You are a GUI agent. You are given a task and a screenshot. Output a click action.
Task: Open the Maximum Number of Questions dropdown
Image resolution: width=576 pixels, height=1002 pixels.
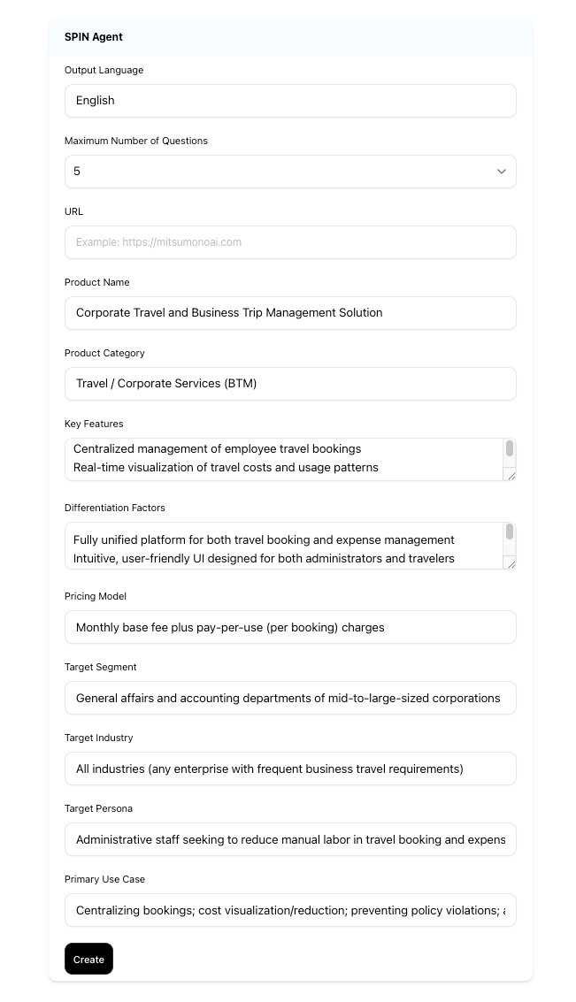(289, 172)
